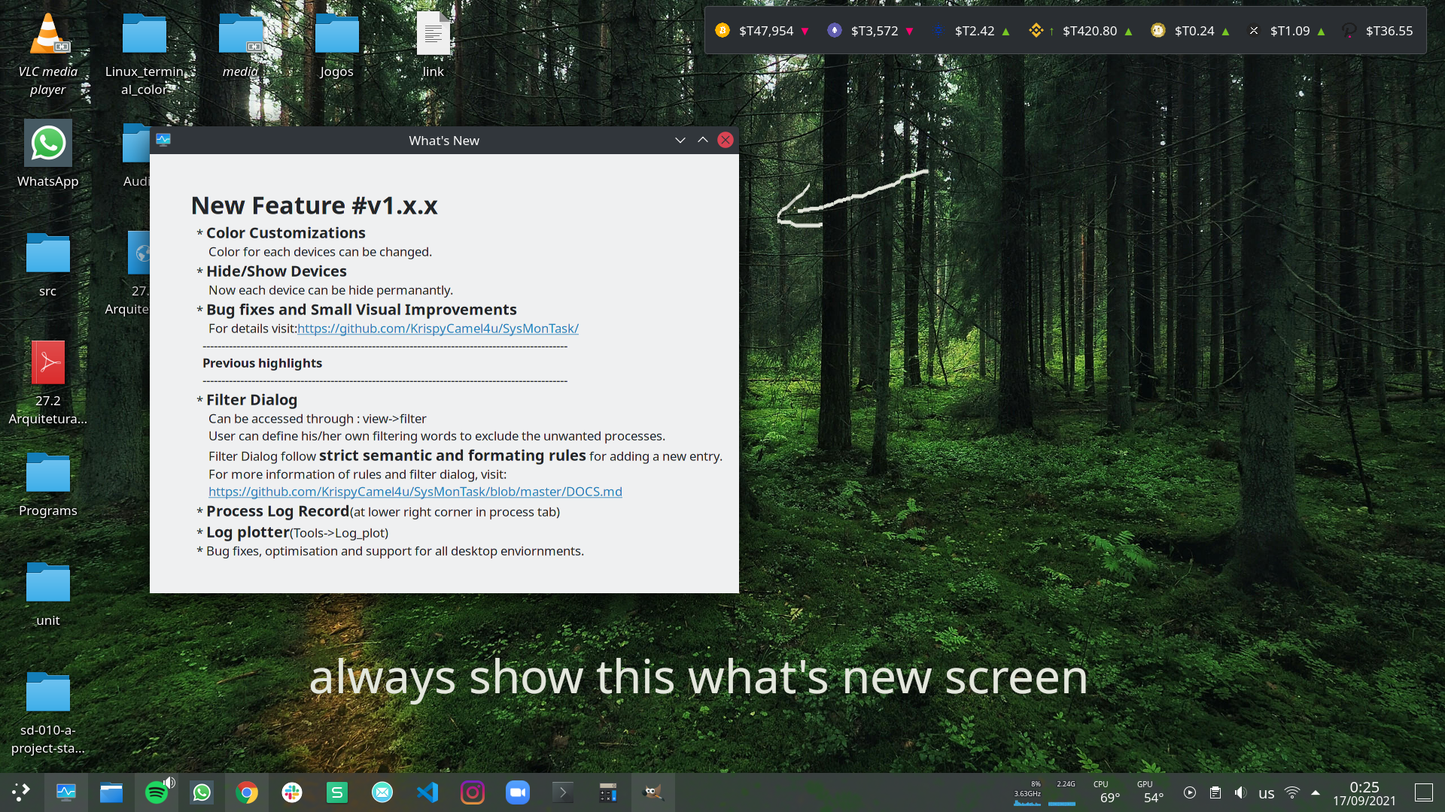Open the KDE application launcher menu

[x=21, y=792]
